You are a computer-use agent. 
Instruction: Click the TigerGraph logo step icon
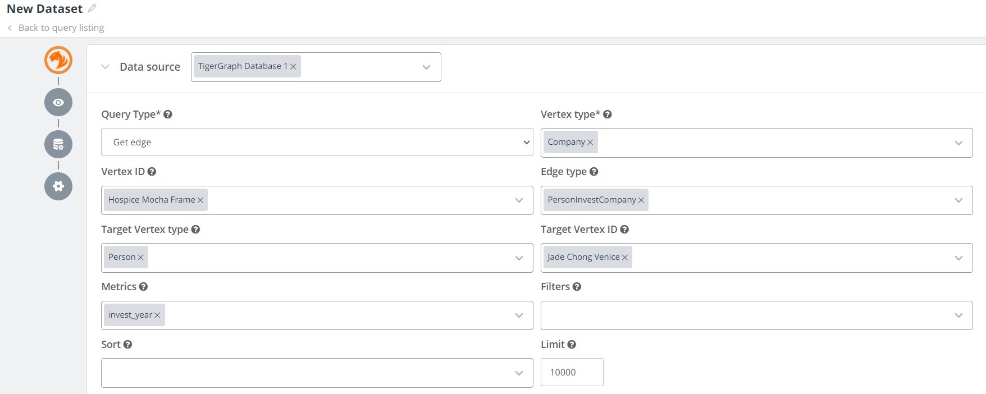coord(58,60)
